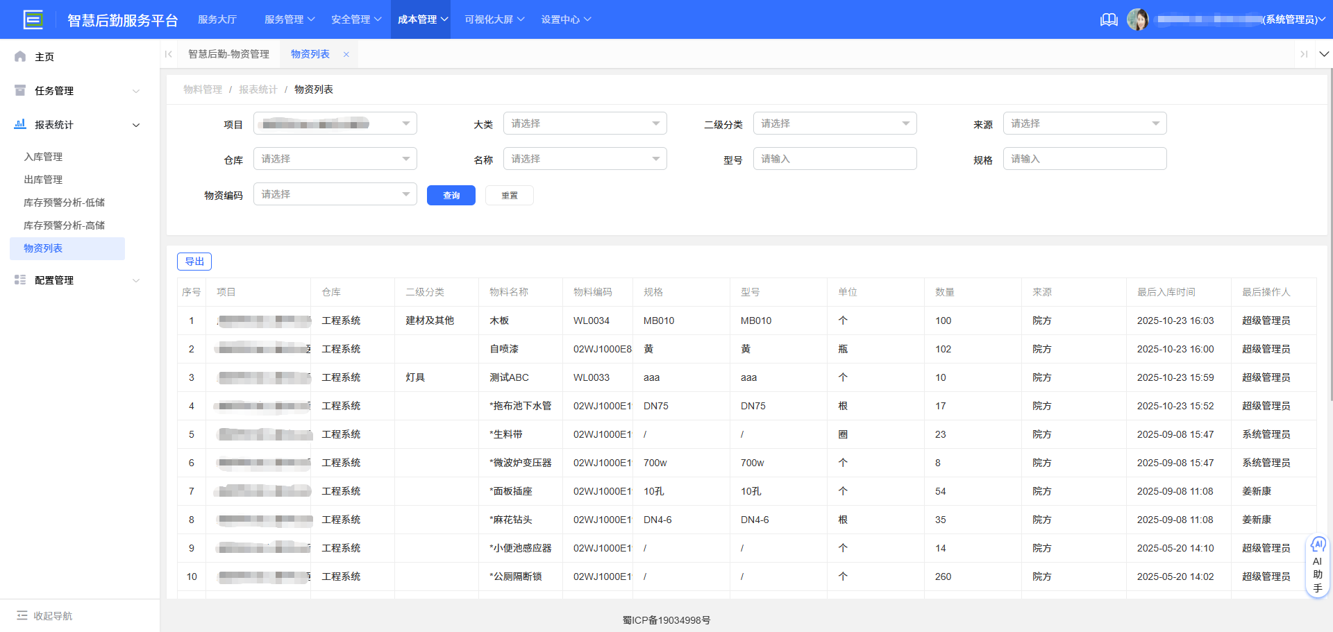Screen dimensions: 1333x632
Task: Click the 任务管理 task icon
Action: click(x=19, y=90)
